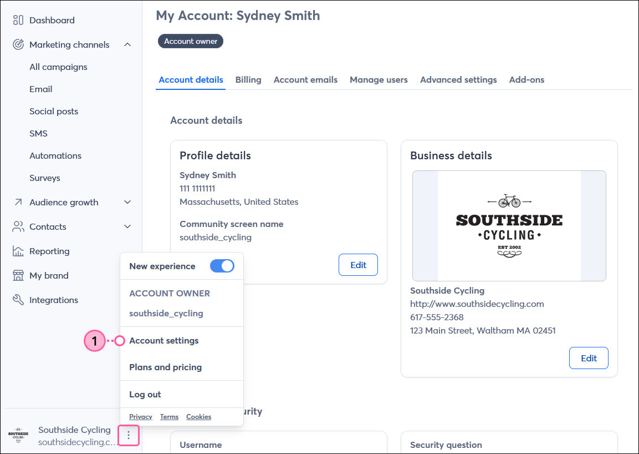This screenshot has height=454, width=639.
Task: Click the My brand storefront icon
Action: click(x=18, y=276)
